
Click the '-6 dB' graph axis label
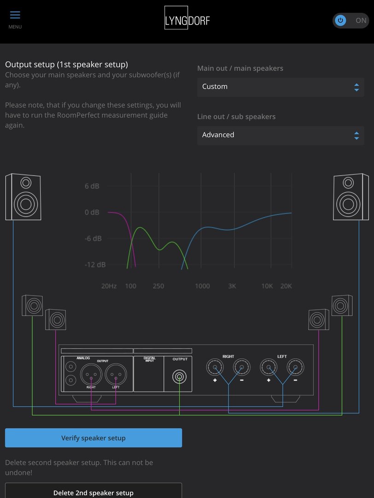[x=93, y=238]
